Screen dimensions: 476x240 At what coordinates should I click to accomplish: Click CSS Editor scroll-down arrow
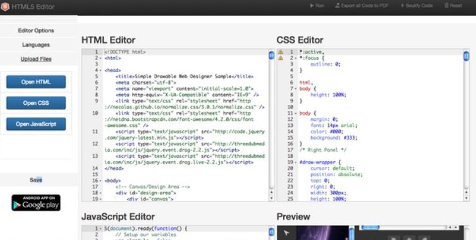coord(467,198)
